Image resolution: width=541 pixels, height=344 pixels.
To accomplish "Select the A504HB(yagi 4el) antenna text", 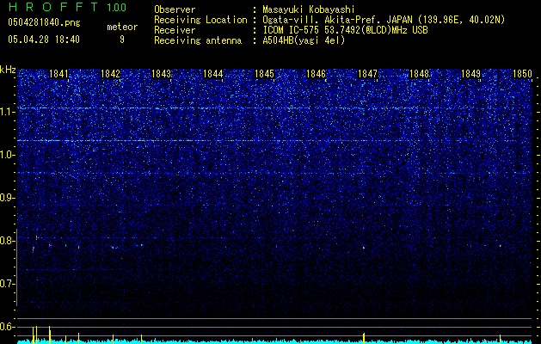I will pyautogui.click(x=304, y=40).
